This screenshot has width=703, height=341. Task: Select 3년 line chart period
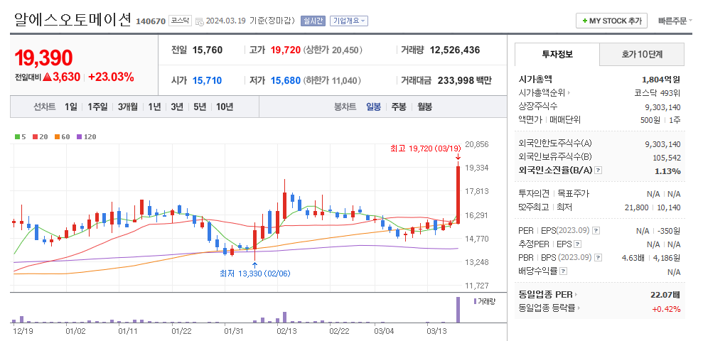tap(177, 107)
